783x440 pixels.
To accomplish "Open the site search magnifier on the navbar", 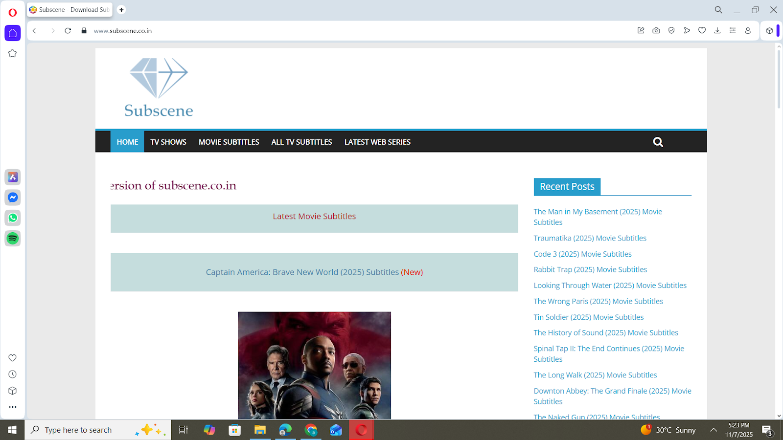I will (658, 141).
